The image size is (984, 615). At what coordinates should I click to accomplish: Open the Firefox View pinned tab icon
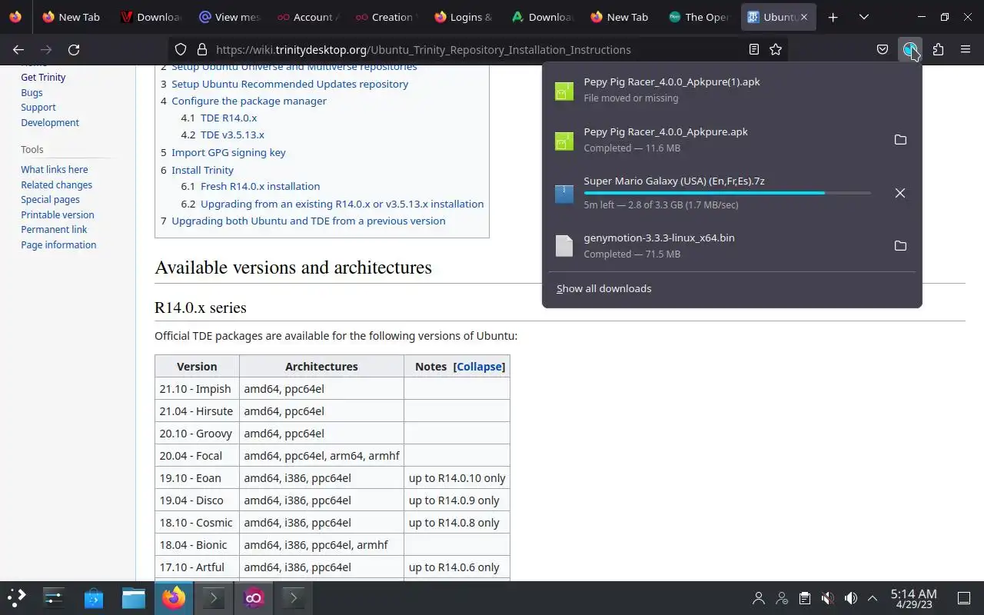[15, 17]
